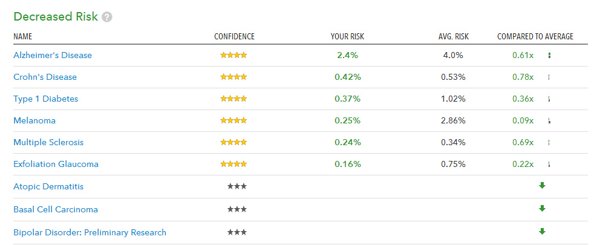Click the three-star confidence rating for Atopic Dermatitis
The image size is (600, 245).
[236, 186]
